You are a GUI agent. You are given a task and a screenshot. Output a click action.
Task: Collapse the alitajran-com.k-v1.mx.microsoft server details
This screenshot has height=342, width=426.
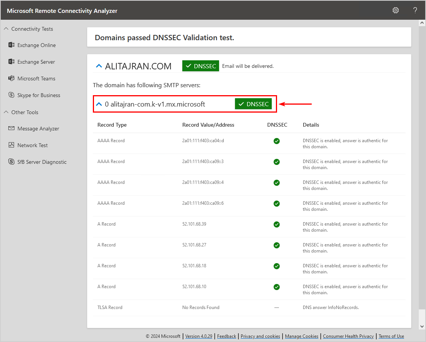click(99, 104)
